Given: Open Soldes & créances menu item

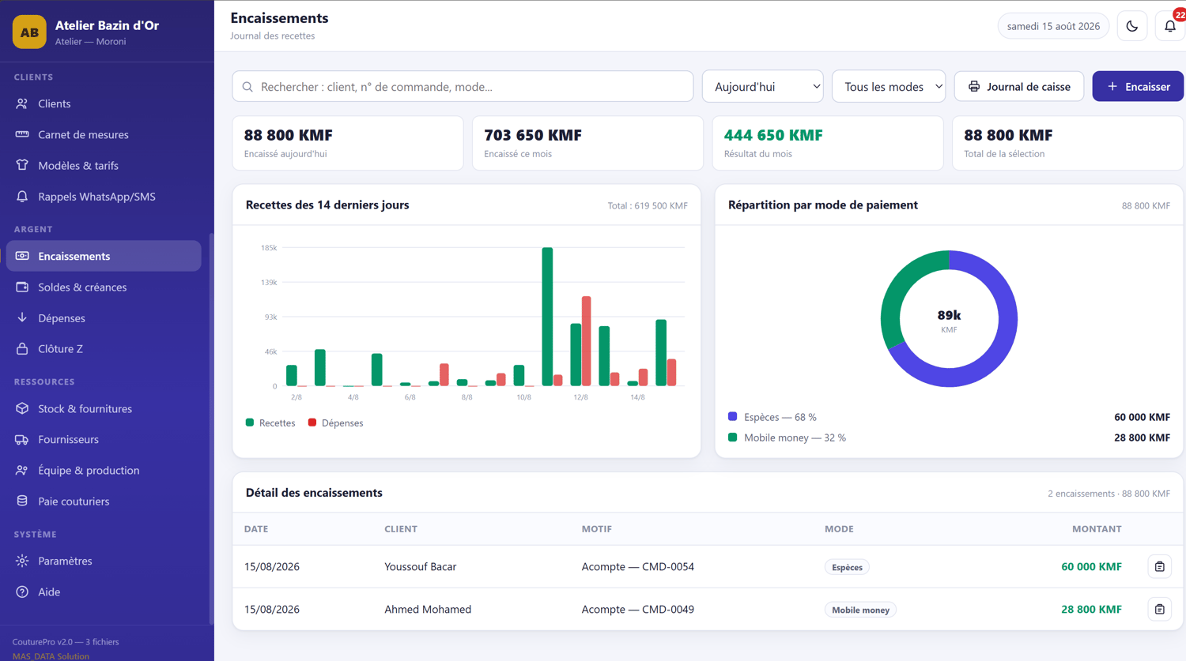Looking at the screenshot, I should click(104, 287).
